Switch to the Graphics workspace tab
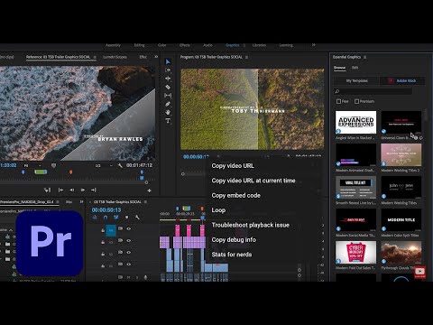Viewport: 433px width, 325px height. click(233, 45)
